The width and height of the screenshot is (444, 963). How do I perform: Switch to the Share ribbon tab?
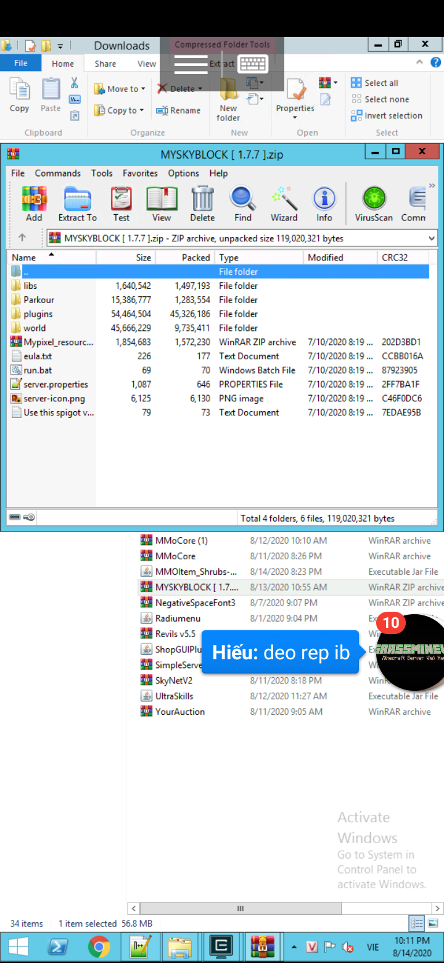[105, 64]
